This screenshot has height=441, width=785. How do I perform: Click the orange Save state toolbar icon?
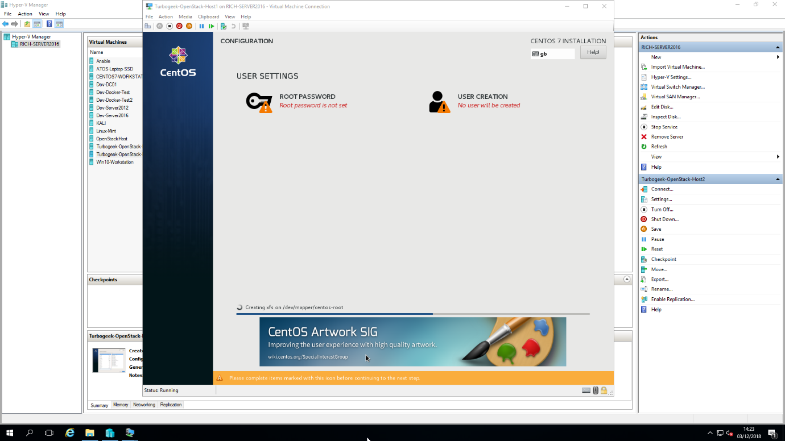point(189,26)
